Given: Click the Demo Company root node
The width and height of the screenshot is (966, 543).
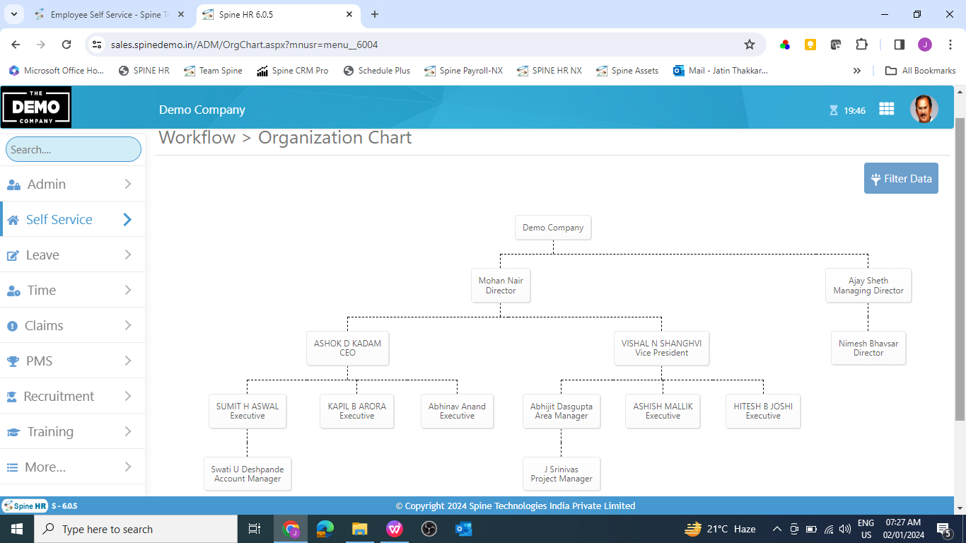Looking at the screenshot, I should point(553,228).
